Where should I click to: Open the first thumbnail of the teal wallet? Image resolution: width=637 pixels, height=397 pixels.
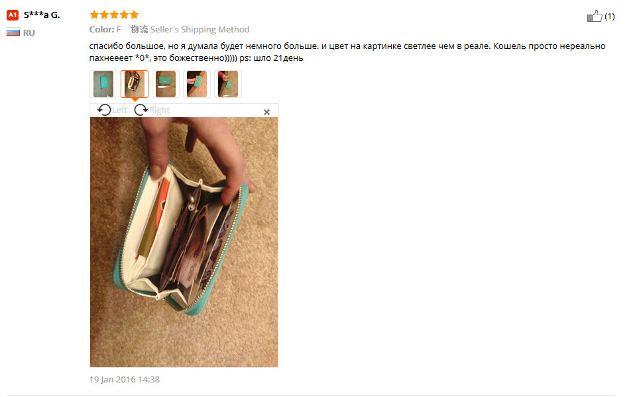point(103,84)
